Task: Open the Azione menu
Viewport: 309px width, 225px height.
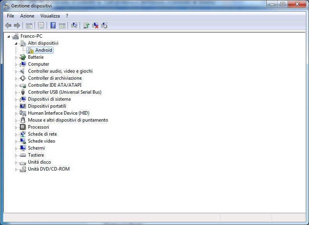Action: (27, 16)
